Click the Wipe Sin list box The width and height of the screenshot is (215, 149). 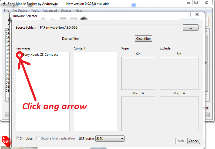click(138, 73)
